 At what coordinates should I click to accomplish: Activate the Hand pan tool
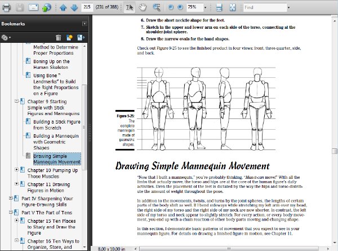click(x=143, y=7)
